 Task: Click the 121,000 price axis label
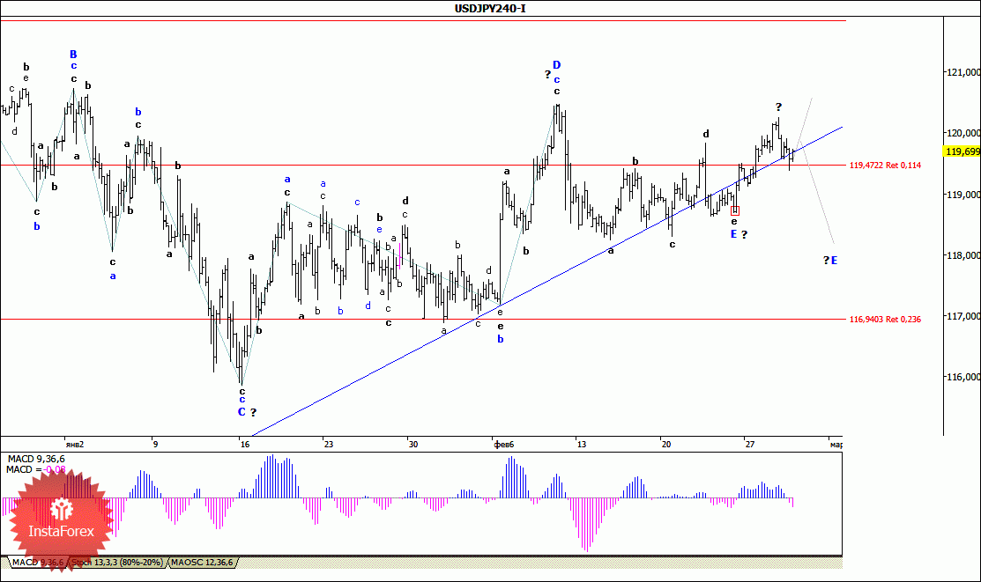pos(963,72)
